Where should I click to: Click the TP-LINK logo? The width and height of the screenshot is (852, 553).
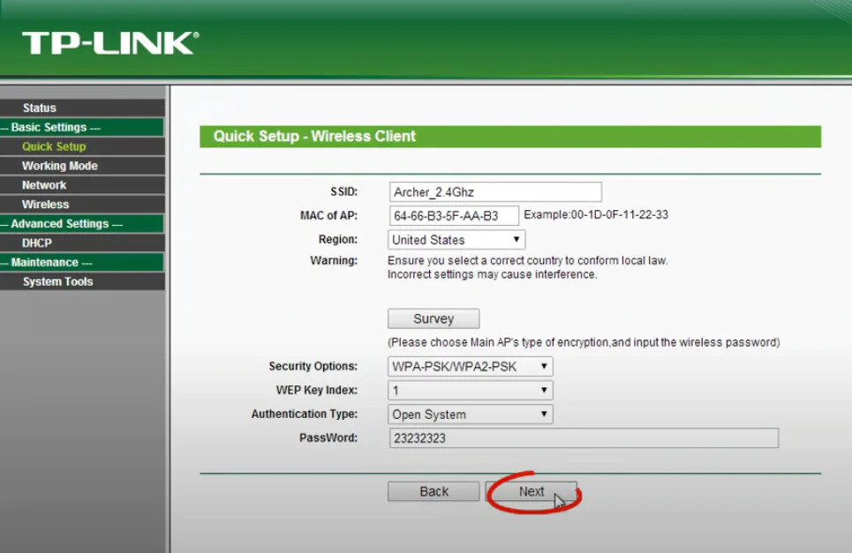pyautogui.click(x=110, y=43)
